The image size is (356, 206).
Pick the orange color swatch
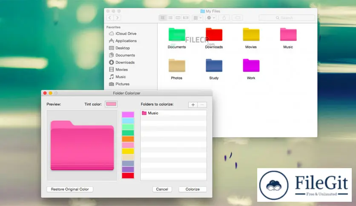pos(128,139)
